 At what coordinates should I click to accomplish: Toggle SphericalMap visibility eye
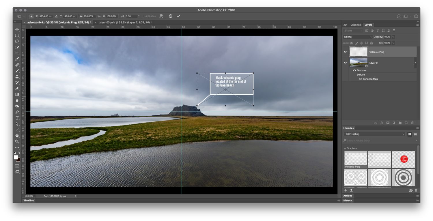(x=361, y=79)
